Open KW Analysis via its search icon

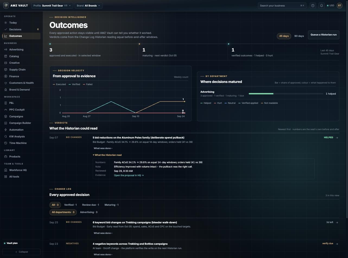[x=6, y=137]
